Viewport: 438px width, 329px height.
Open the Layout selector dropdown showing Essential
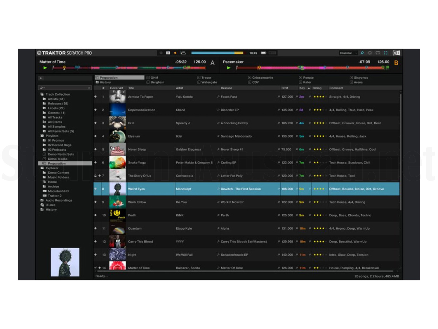click(348, 53)
